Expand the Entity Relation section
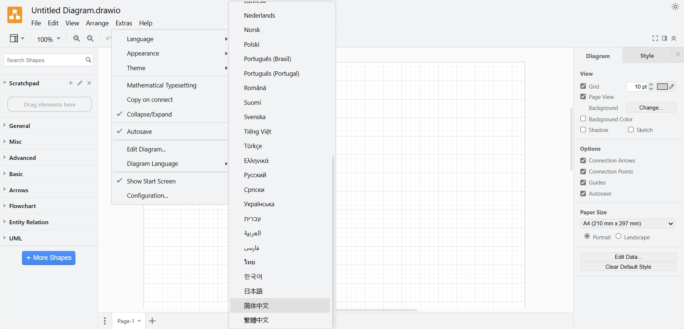This screenshot has width=684, height=329. tap(49, 222)
